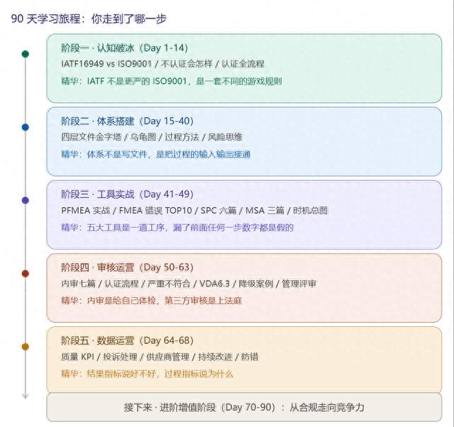
Task: Click line '四层文件金字塔 / 乌龟图 / 过程方法 / 风险思维'
Action: point(152,137)
